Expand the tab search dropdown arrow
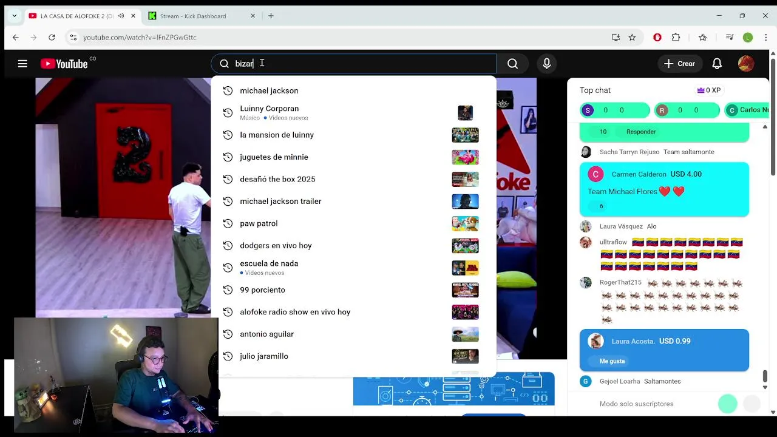This screenshot has width=777, height=437. coord(15,16)
